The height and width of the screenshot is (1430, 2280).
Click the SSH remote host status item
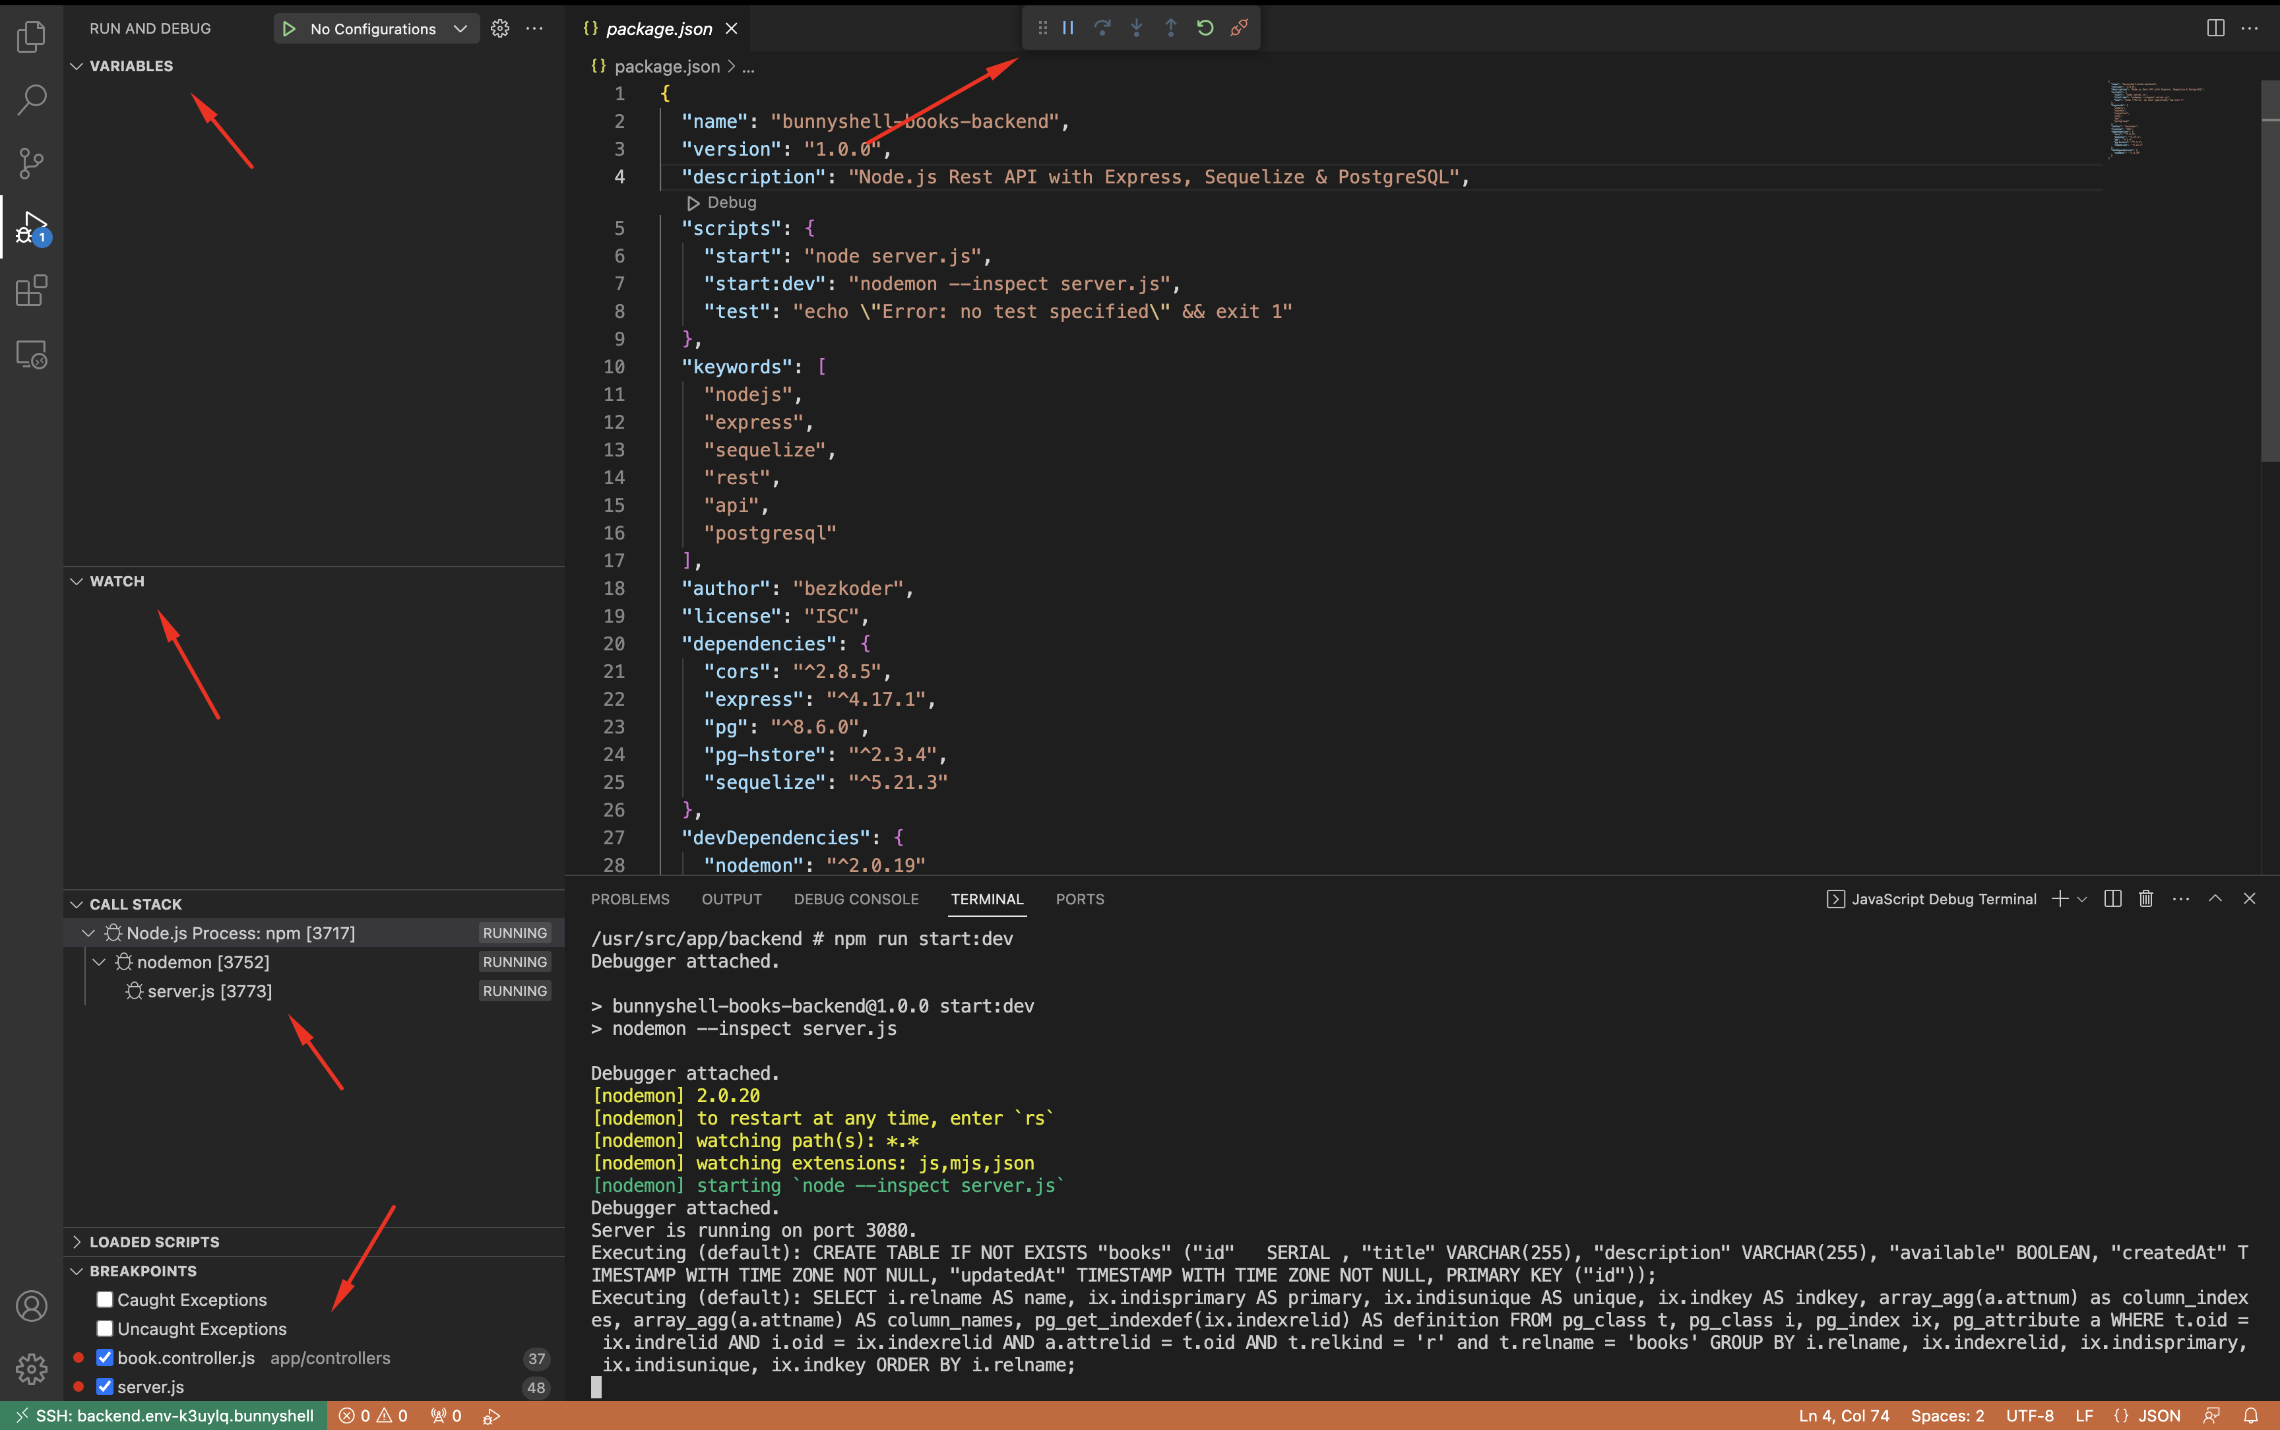tap(164, 1415)
